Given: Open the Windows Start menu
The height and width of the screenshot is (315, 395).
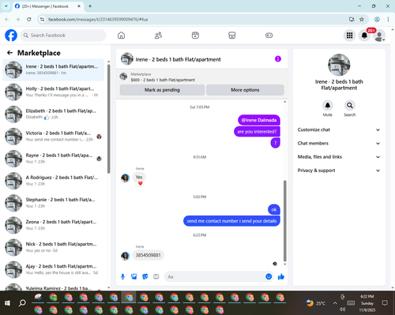Looking at the screenshot, I should coord(7,303).
